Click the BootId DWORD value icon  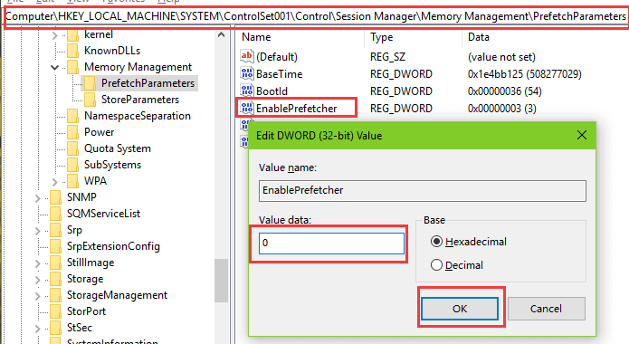(x=247, y=91)
